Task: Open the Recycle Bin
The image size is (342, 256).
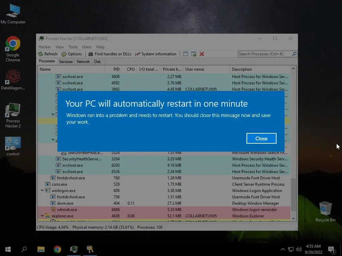Action: (325, 212)
